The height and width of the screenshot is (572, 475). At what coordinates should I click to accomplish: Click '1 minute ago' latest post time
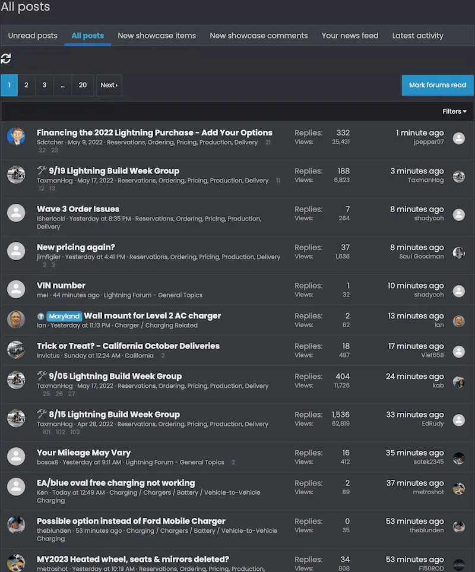coord(420,133)
